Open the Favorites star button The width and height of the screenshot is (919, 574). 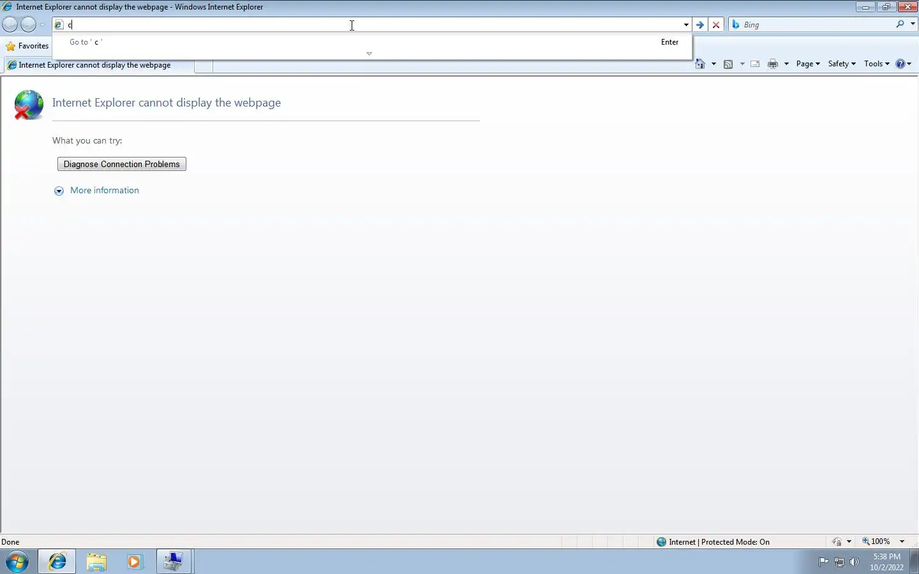[x=27, y=46]
